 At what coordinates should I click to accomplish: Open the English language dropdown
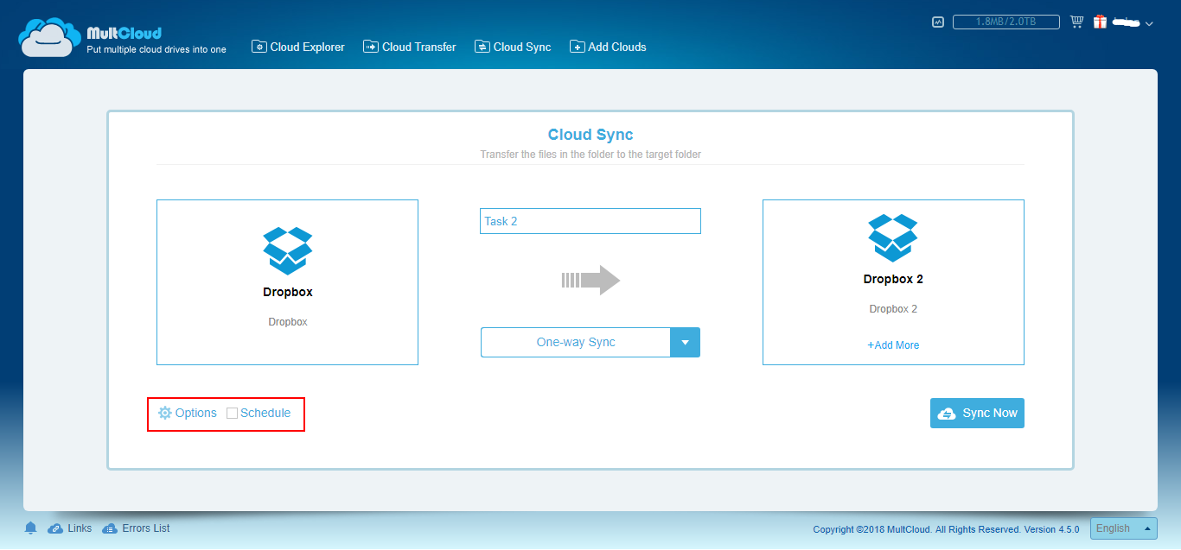click(1124, 528)
